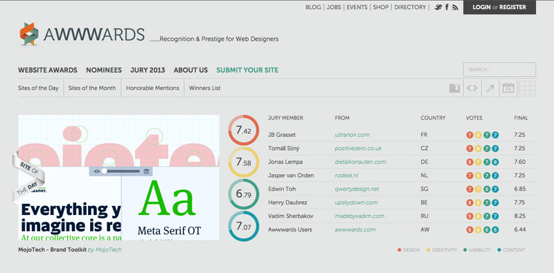
Task: Click the book collection filter icon
Action: click(454, 88)
